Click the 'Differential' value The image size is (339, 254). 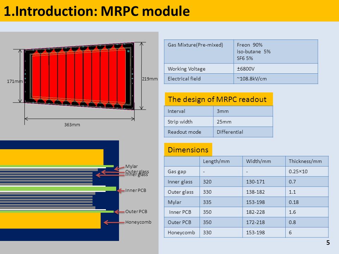click(230, 132)
